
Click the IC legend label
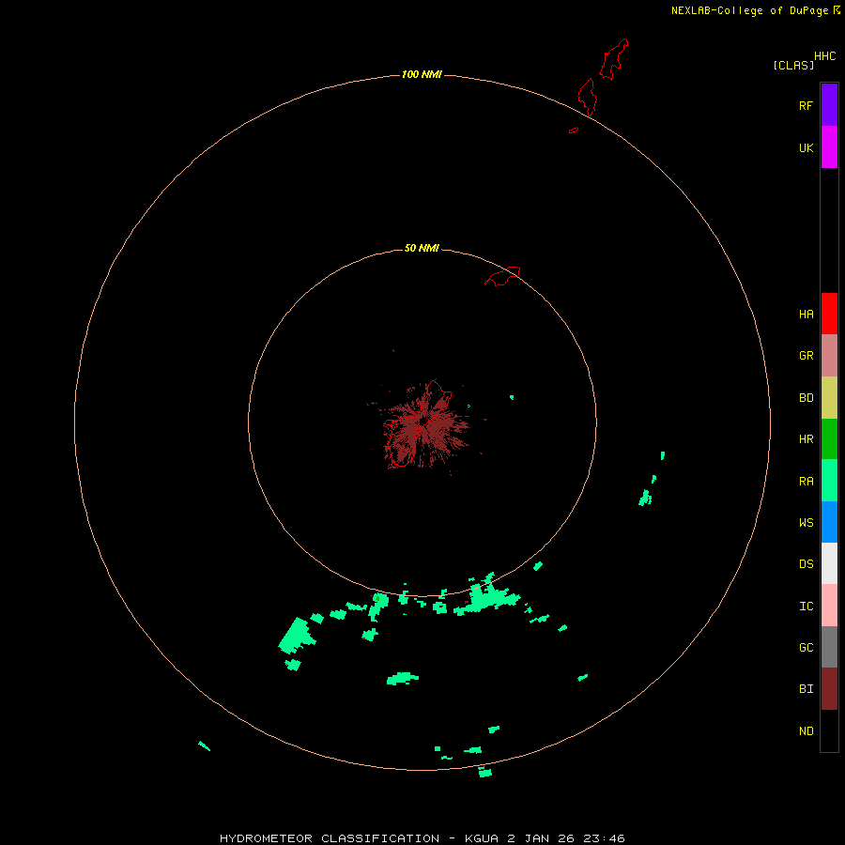806,607
